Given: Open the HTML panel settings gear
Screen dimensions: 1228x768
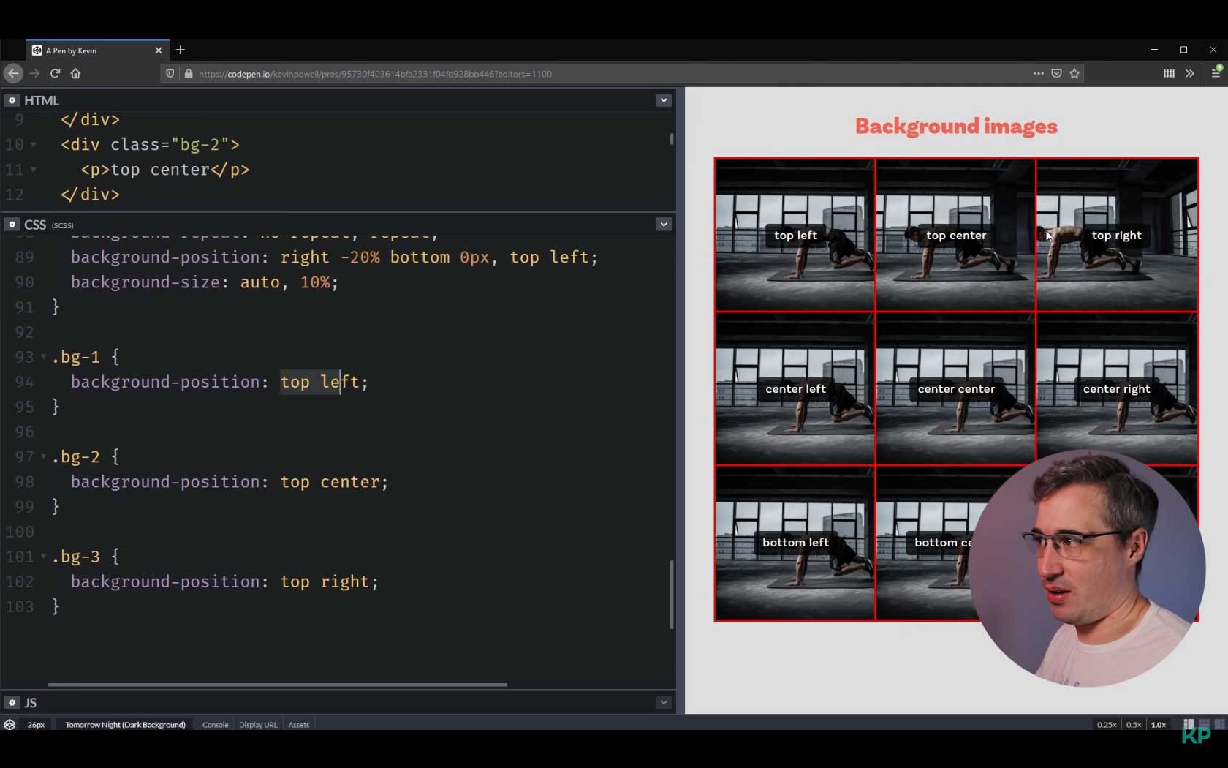Looking at the screenshot, I should [x=12, y=100].
